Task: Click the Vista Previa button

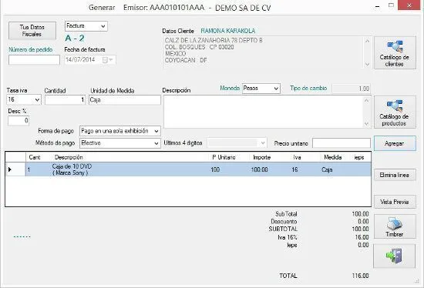Action: click(395, 202)
